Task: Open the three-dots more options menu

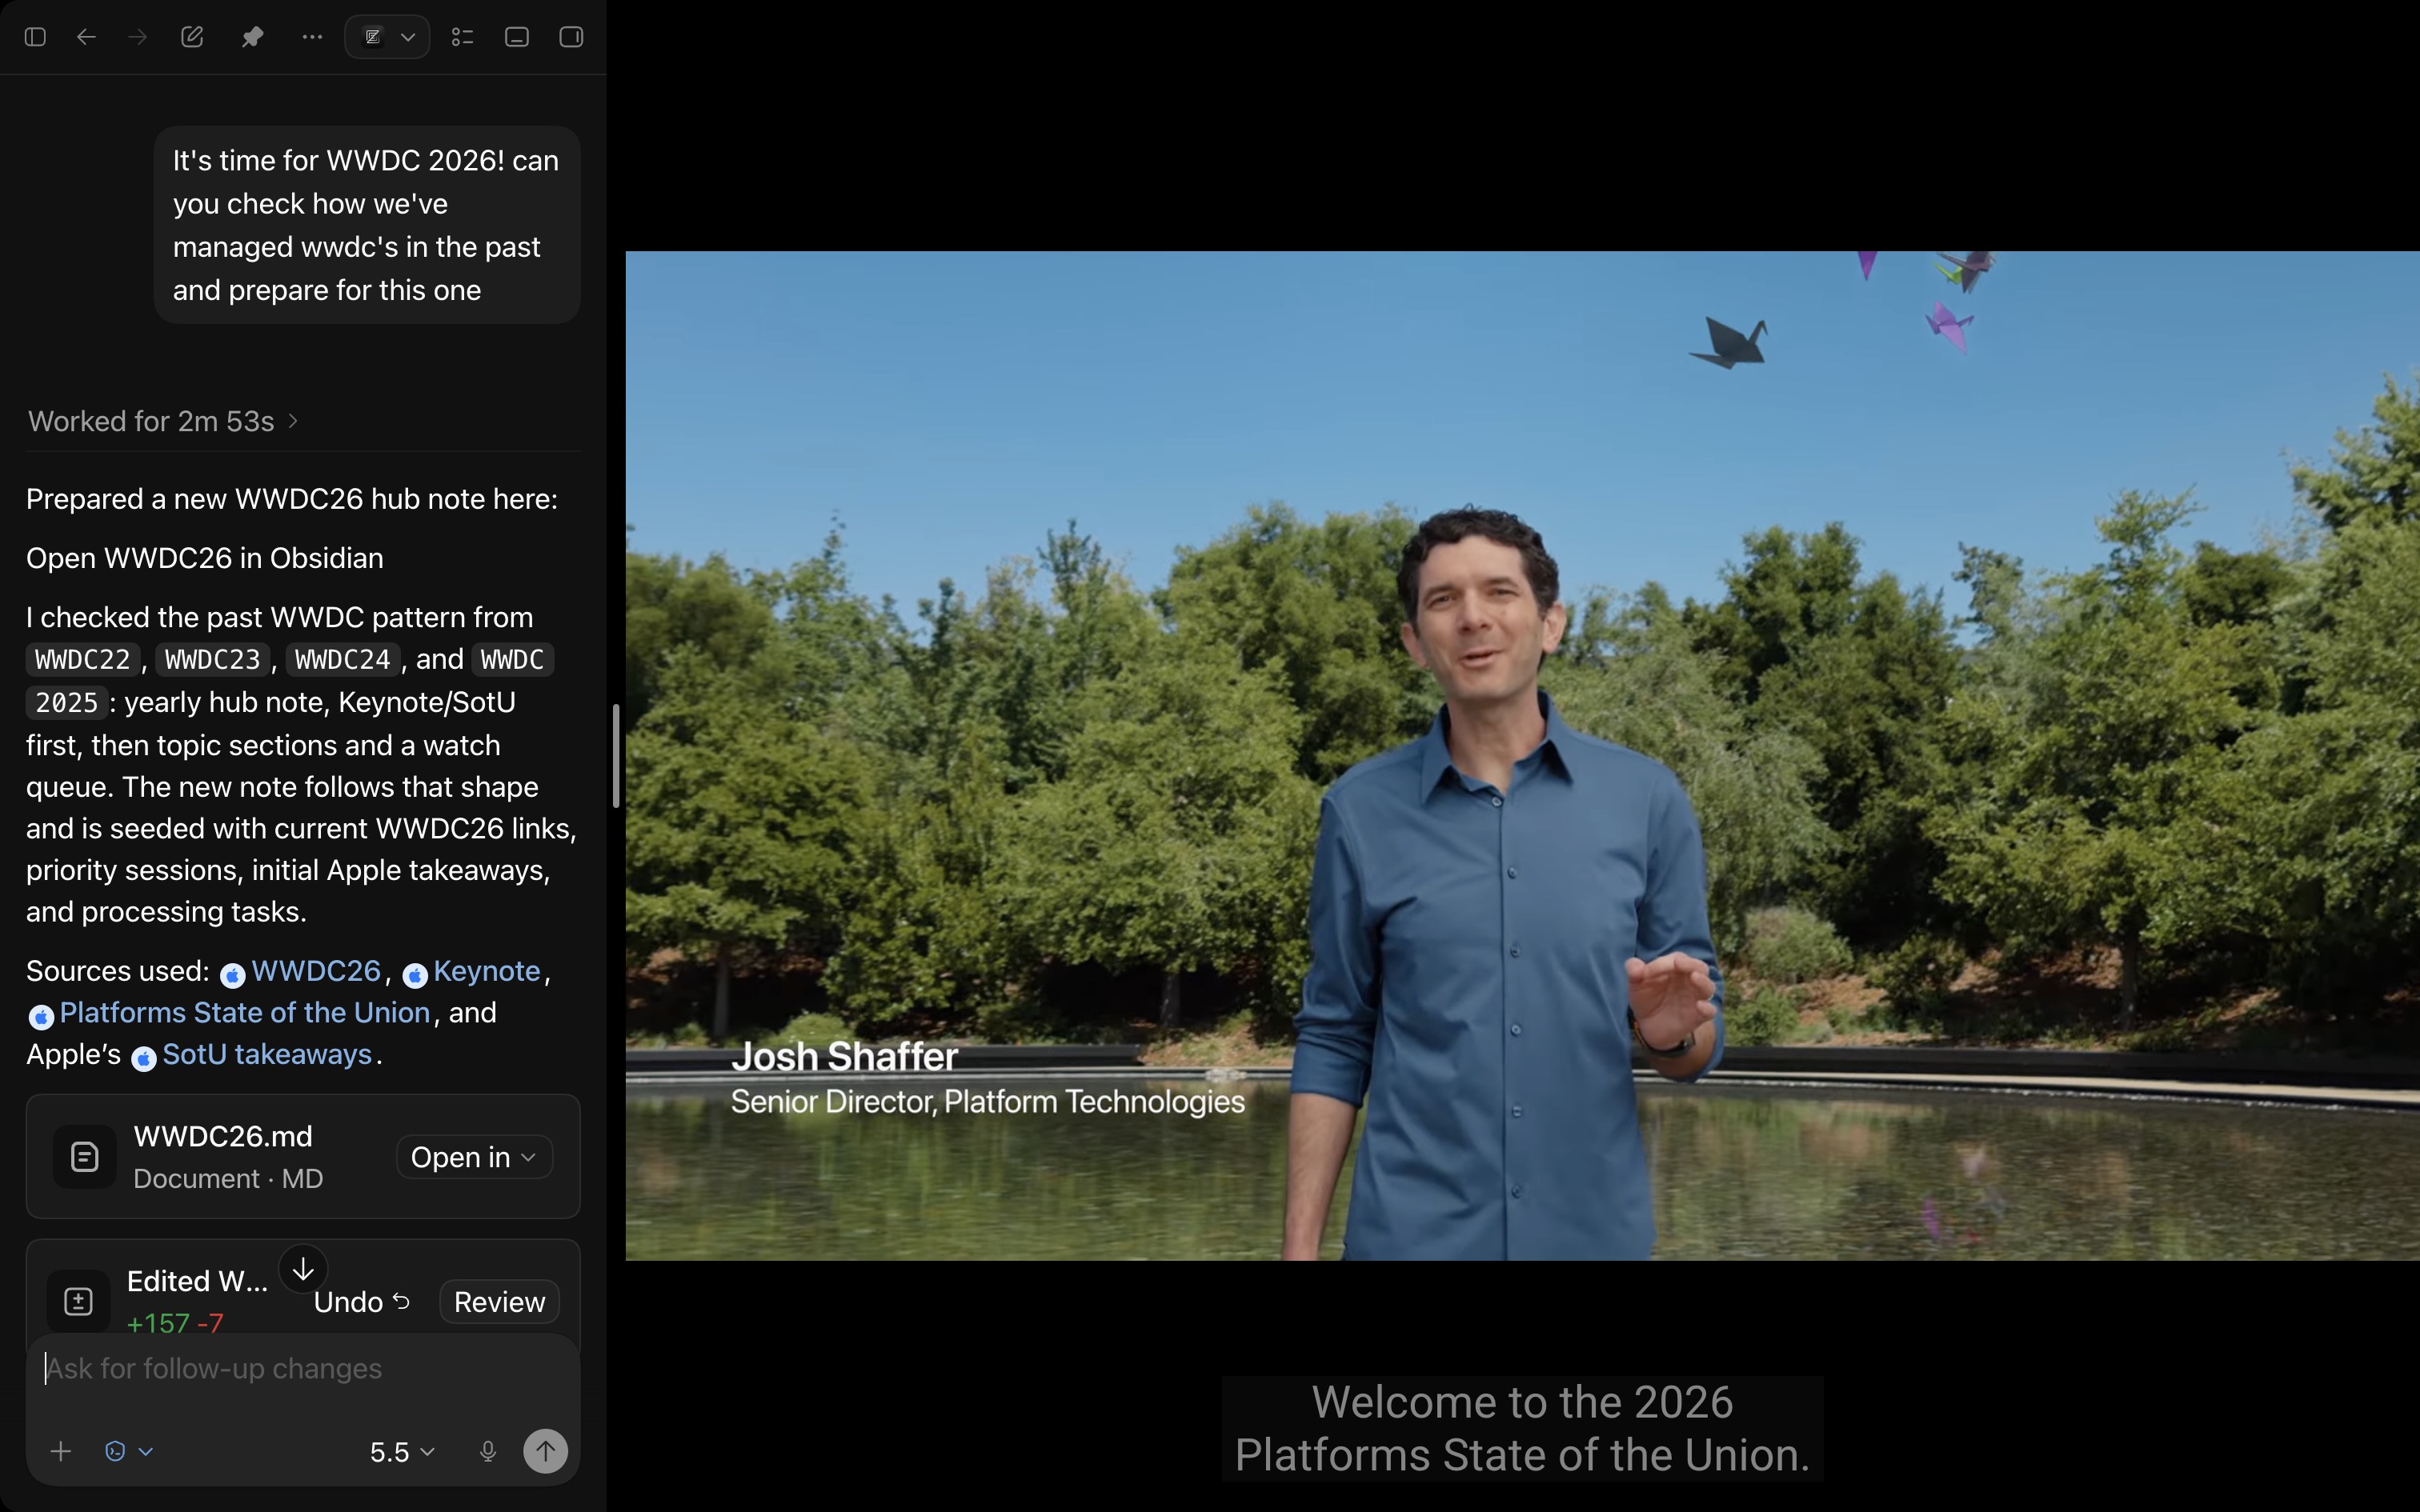Action: pyautogui.click(x=312, y=37)
